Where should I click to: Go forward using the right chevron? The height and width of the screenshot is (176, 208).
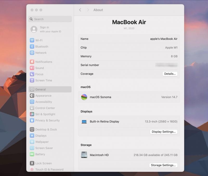click(x=88, y=10)
